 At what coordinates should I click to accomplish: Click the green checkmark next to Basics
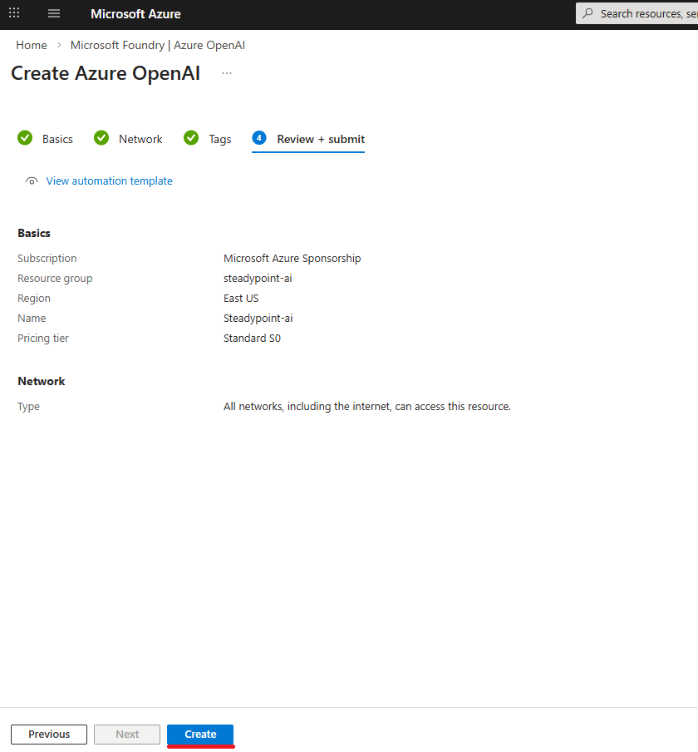tap(25, 138)
